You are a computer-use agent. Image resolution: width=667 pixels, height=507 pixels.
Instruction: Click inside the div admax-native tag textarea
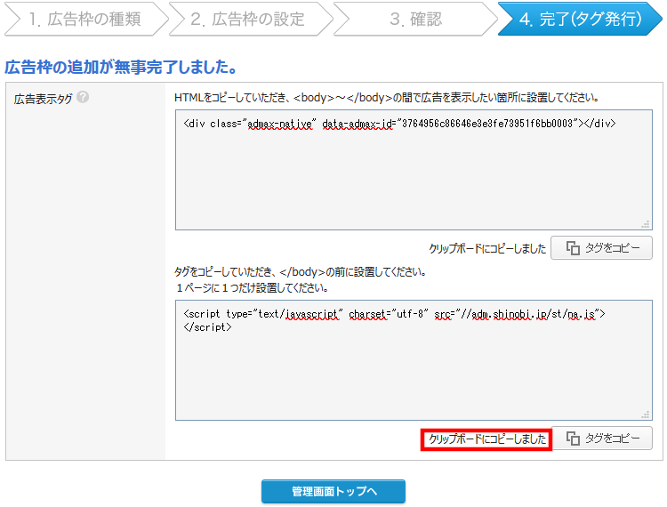point(414,170)
